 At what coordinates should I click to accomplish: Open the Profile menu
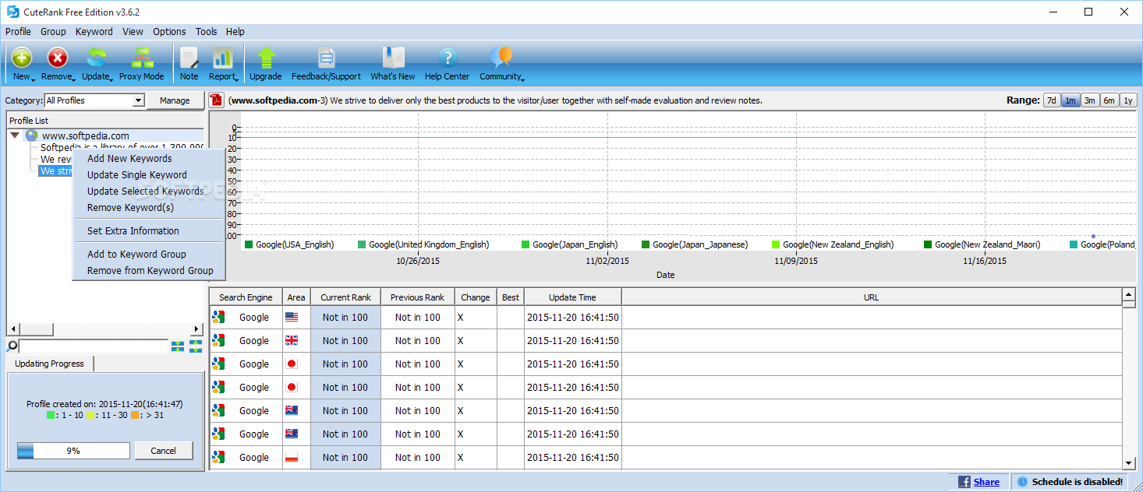[18, 32]
